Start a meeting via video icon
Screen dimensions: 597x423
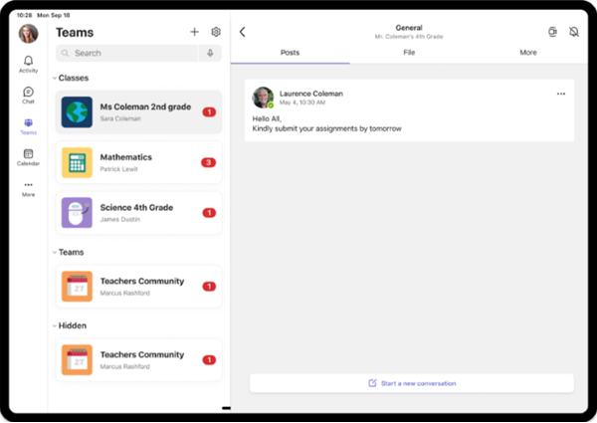(552, 32)
